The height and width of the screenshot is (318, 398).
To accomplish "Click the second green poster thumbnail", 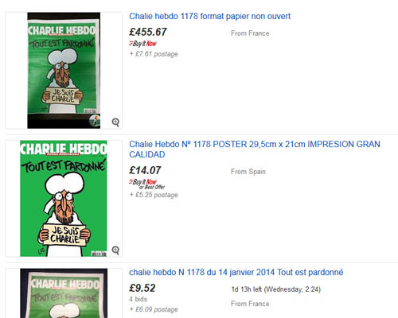I will pos(64,198).
